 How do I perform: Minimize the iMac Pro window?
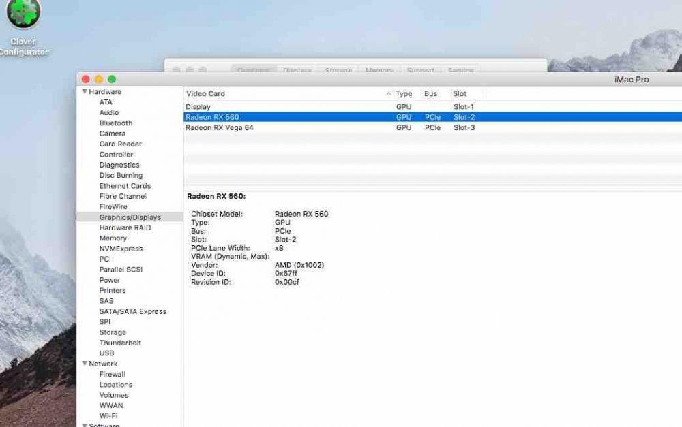tap(99, 79)
